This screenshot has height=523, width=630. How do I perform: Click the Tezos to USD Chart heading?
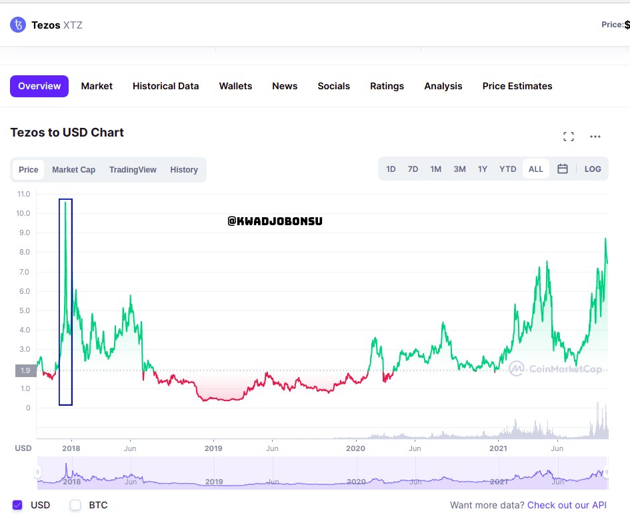pyautogui.click(x=67, y=133)
